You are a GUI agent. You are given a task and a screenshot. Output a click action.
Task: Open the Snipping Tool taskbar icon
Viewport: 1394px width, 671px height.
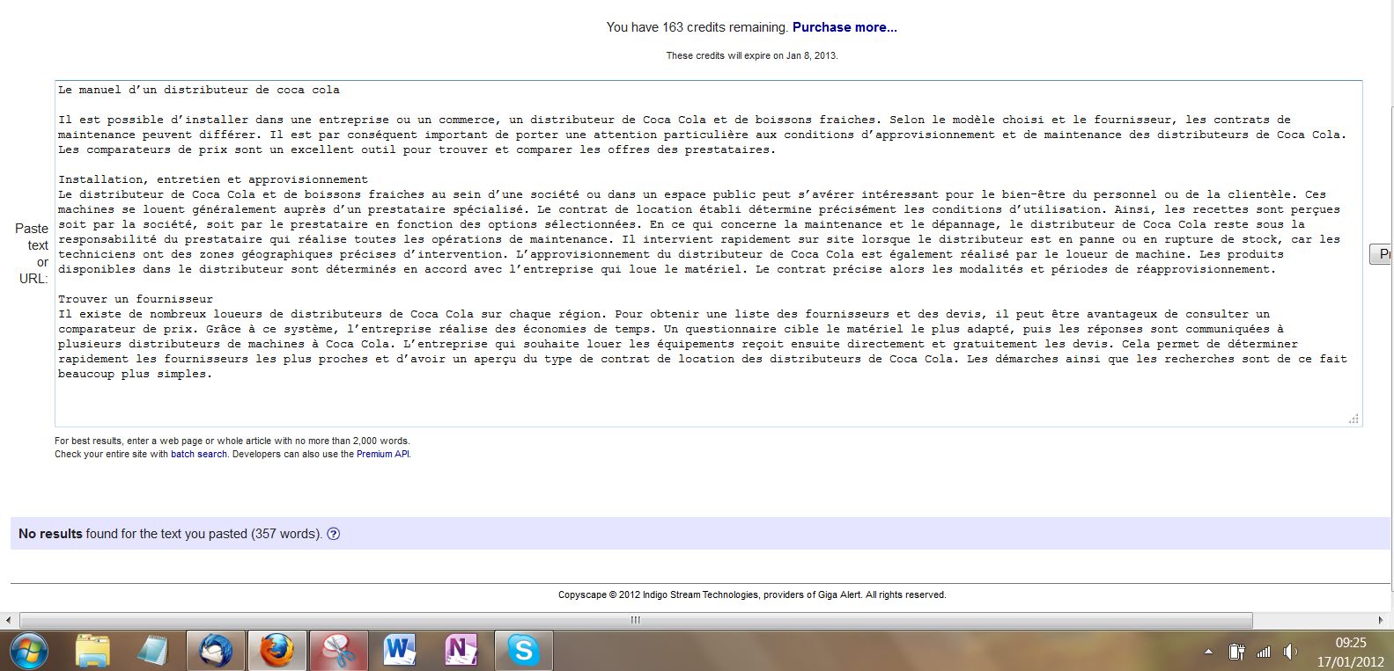point(338,652)
